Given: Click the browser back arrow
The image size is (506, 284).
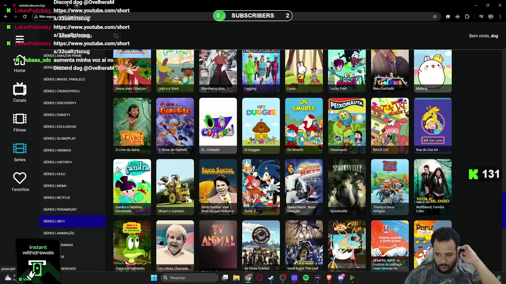Looking at the screenshot, I should (x=6, y=17).
